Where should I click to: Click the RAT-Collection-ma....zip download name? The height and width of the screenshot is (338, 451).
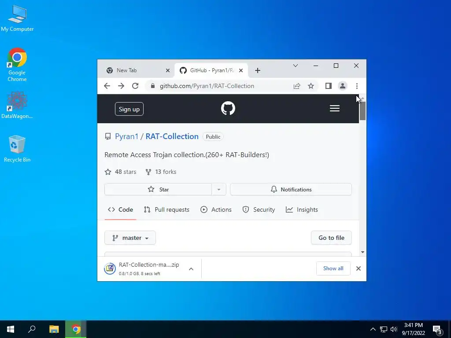pyautogui.click(x=149, y=265)
